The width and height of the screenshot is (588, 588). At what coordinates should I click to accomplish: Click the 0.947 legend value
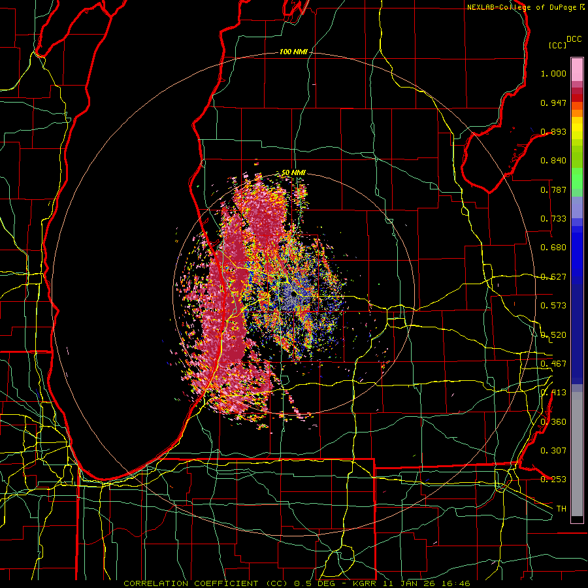pyautogui.click(x=553, y=103)
